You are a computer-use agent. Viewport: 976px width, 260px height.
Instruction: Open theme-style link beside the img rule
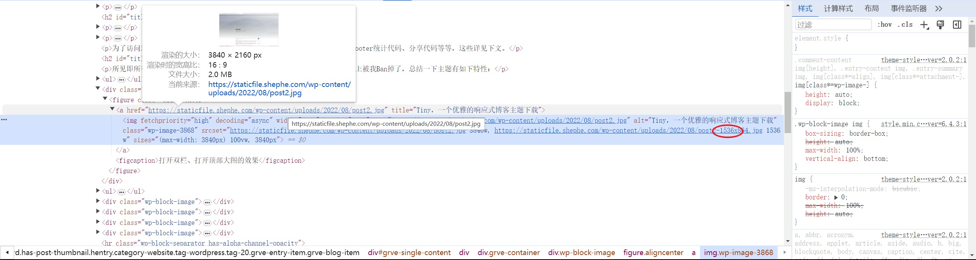pos(923,179)
